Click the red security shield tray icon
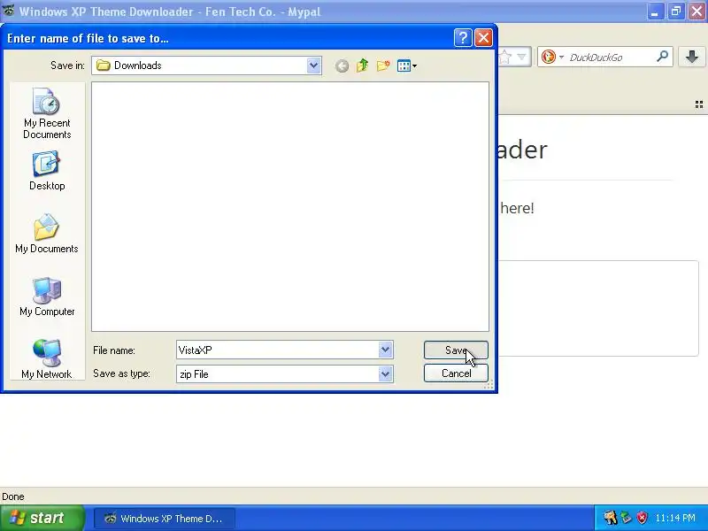 (x=642, y=518)
